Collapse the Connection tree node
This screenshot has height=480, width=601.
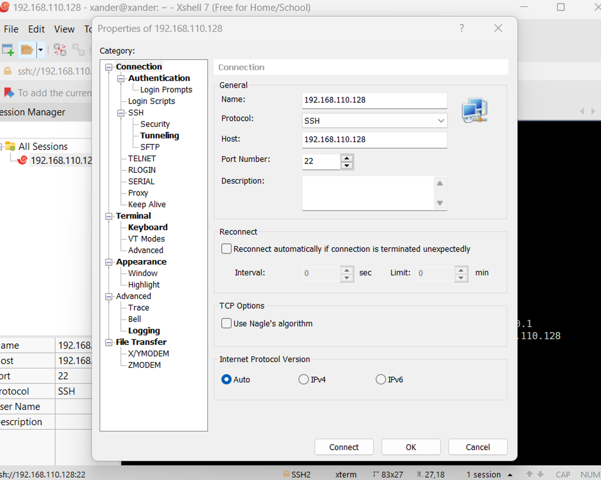click(109, 67)
